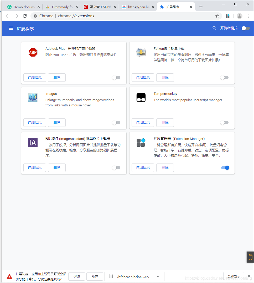The image size is (254, 283).
Task: Reload the current page
Action: pos(25,16)
